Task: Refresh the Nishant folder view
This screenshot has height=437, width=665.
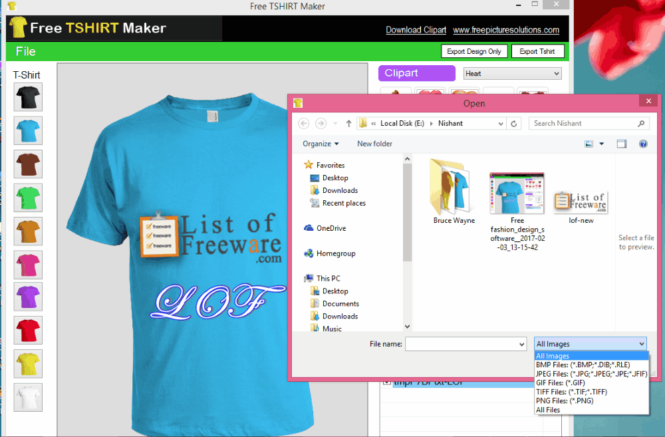Action: tap(513, 124)
